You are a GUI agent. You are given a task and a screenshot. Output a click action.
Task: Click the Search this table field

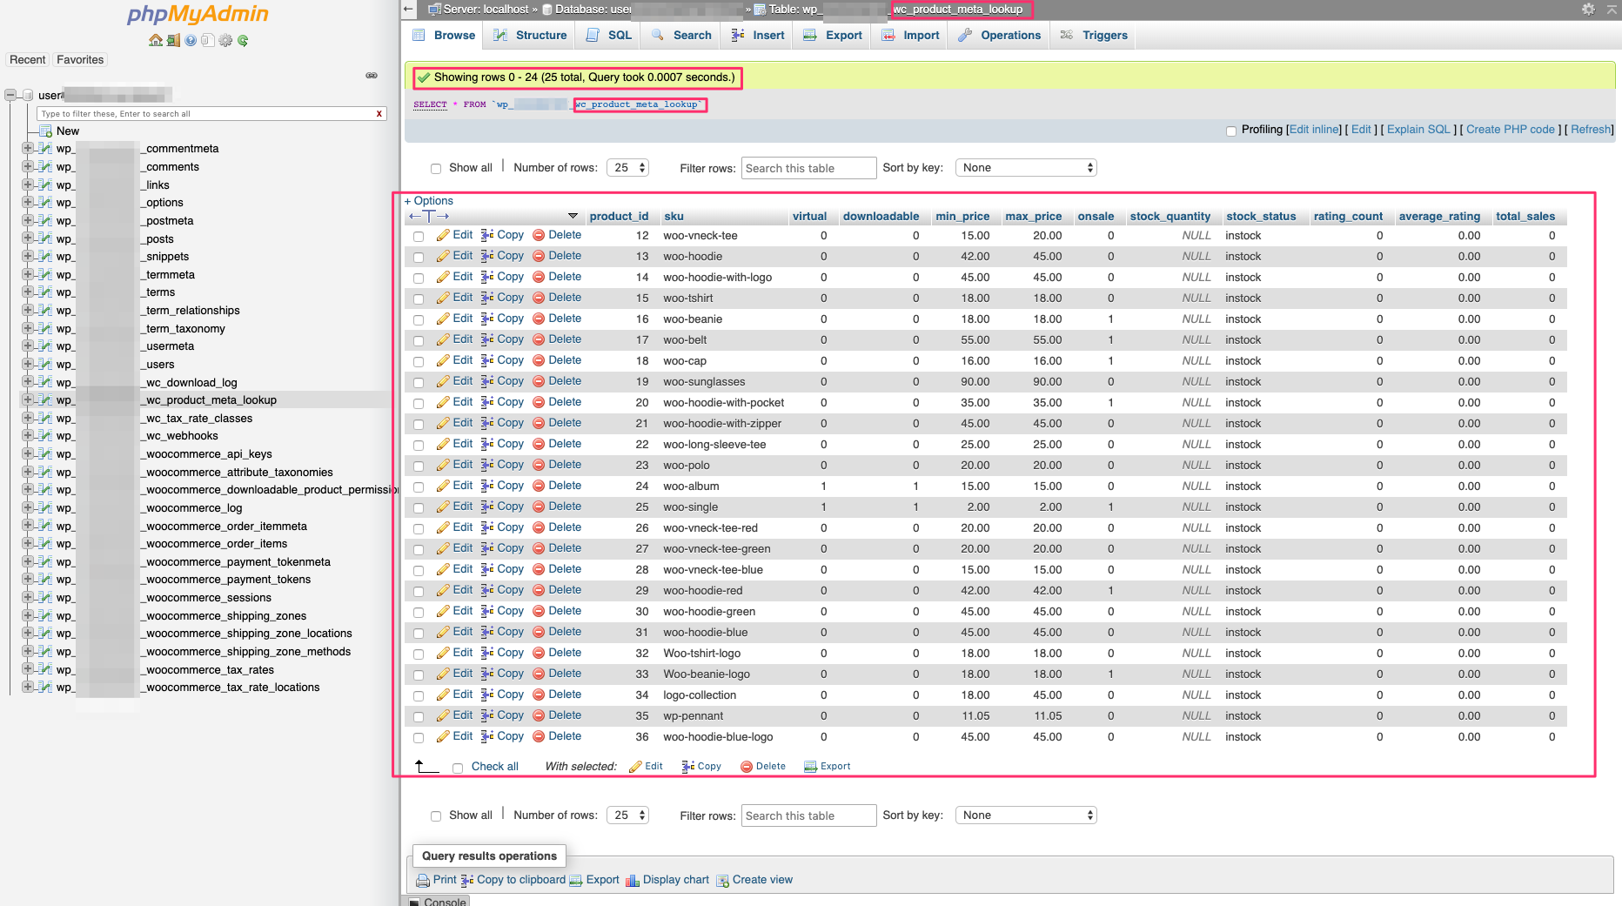coord(808,167)
